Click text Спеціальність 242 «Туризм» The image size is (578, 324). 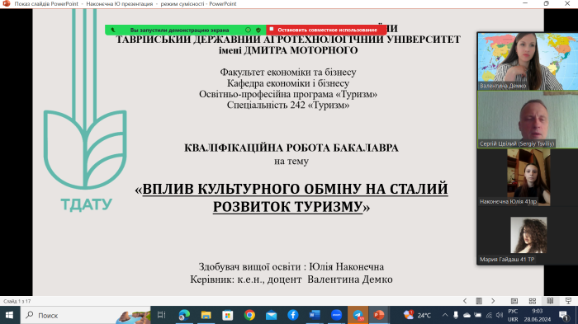coord(288,105)
